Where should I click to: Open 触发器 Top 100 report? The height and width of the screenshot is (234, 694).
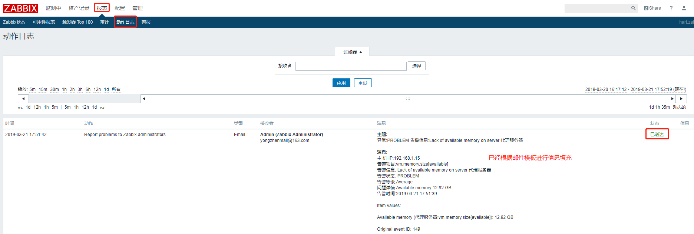tap(77, 22)
